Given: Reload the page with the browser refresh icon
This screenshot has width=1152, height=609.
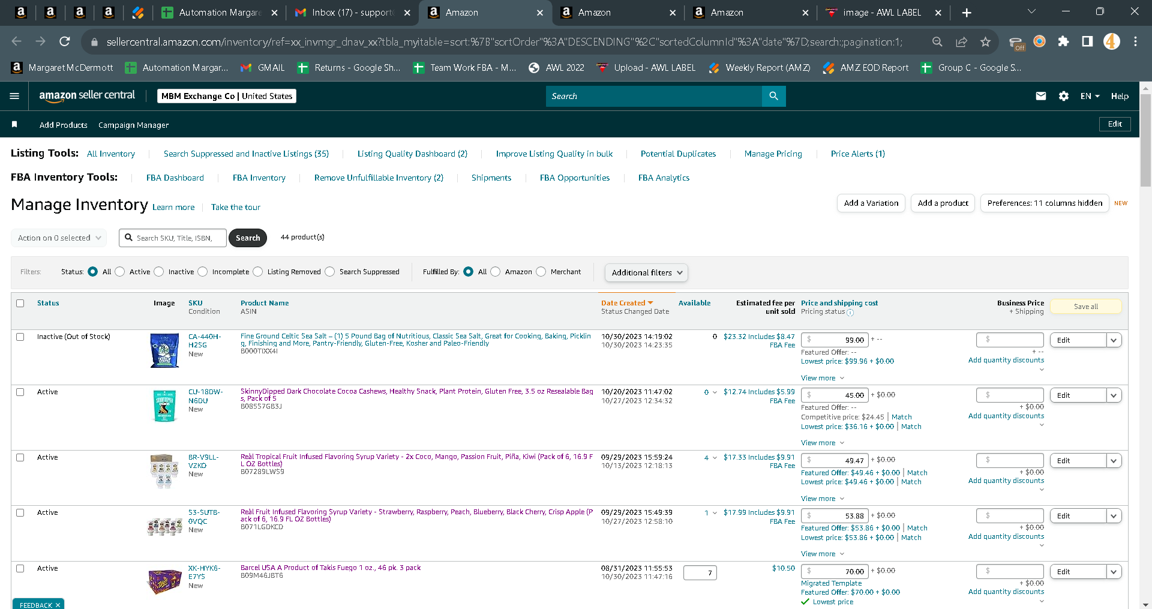Looking at the screenshot, I should (64, 41).
